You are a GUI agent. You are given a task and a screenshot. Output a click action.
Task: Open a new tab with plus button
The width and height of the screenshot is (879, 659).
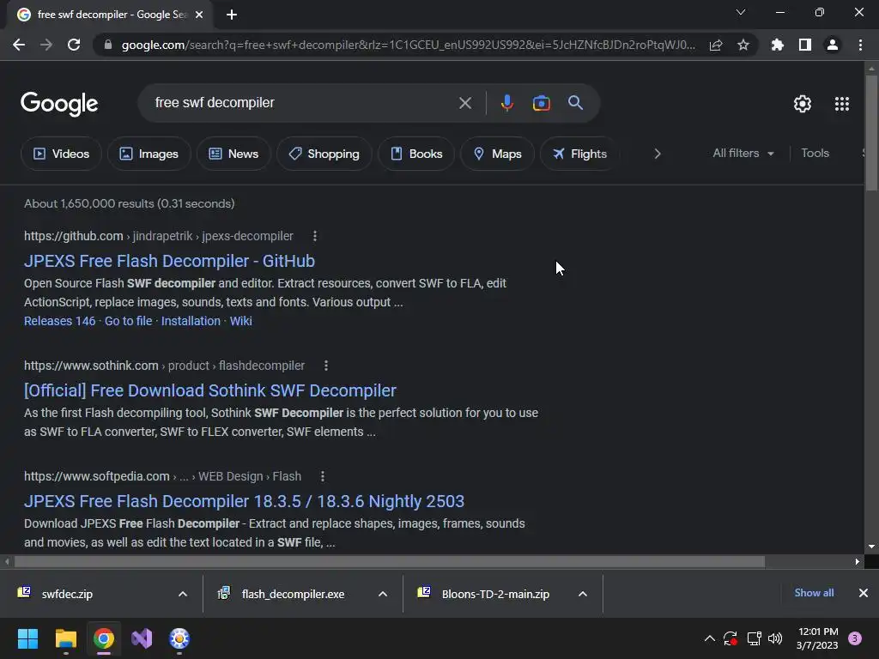coord(232,15)
